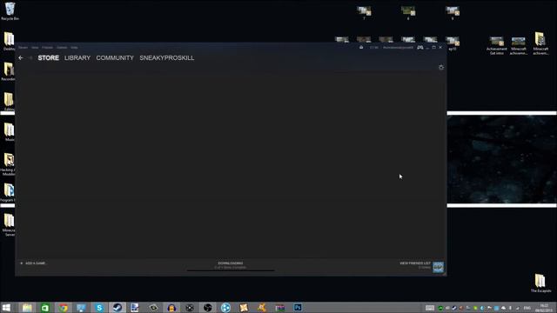Open the Help menu in Steam

pos(74,47)
